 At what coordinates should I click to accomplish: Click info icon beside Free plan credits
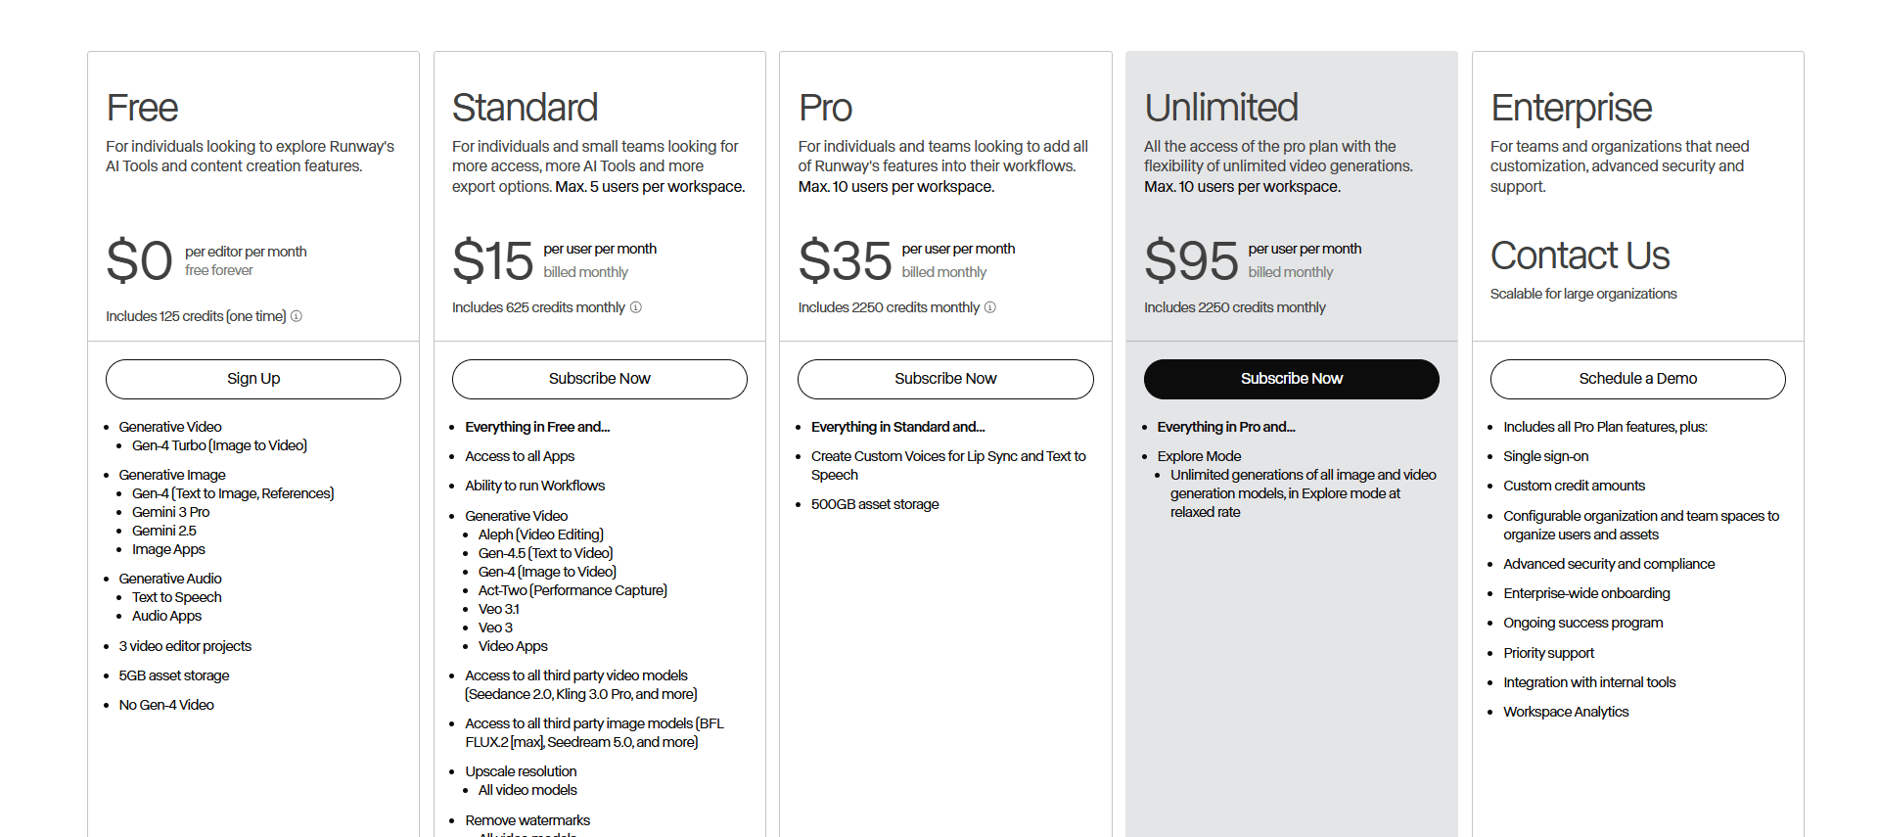tap(297, 316)
